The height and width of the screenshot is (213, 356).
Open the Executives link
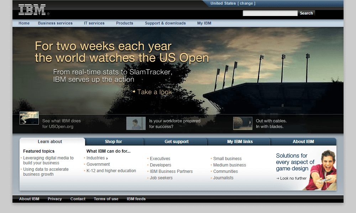(x=160, y=159)
